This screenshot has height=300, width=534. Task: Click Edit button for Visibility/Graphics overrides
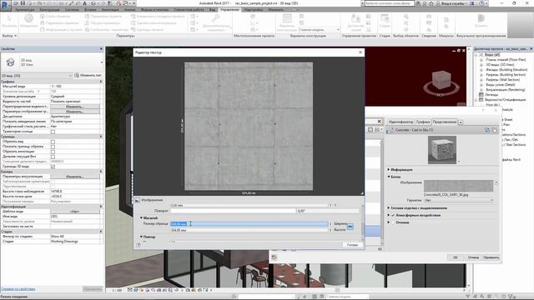[75, 107]
